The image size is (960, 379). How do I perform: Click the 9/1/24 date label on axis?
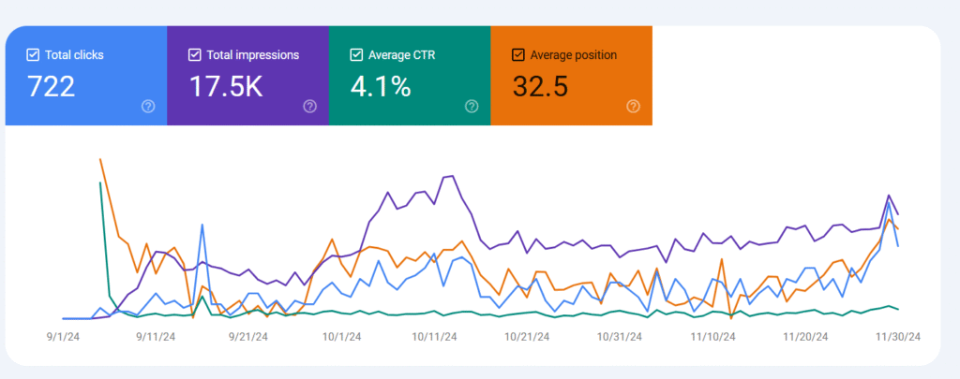pyautogui.click(x=62, y=335)
